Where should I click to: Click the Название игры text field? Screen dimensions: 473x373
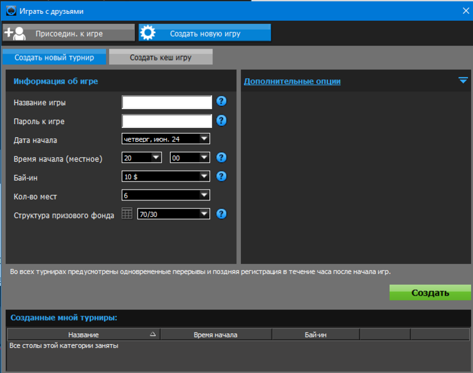tap(167, 102)
